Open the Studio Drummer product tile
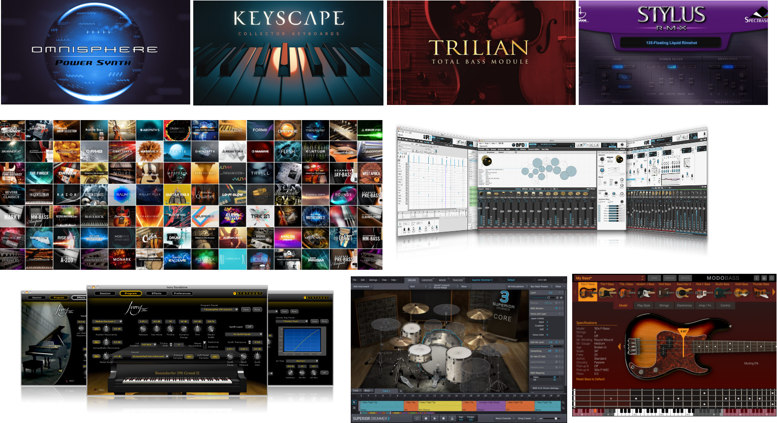The width and height of the screenshot is (777, 423). click(x=13, y=130)
